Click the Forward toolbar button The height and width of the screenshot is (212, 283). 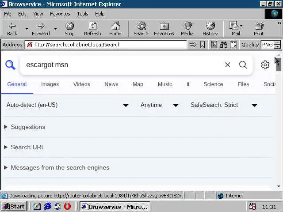(x=41, y=29)
